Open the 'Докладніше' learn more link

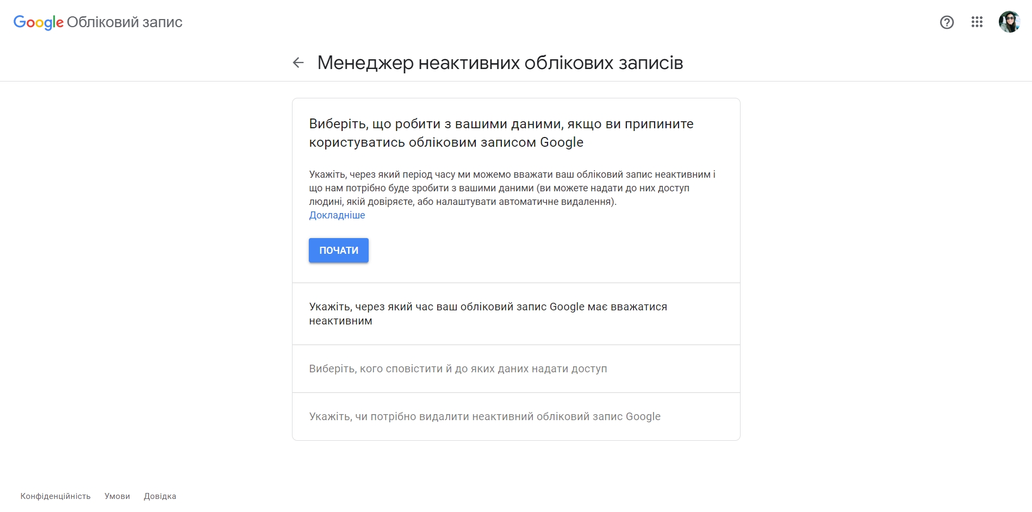click(x=337, y=215)
